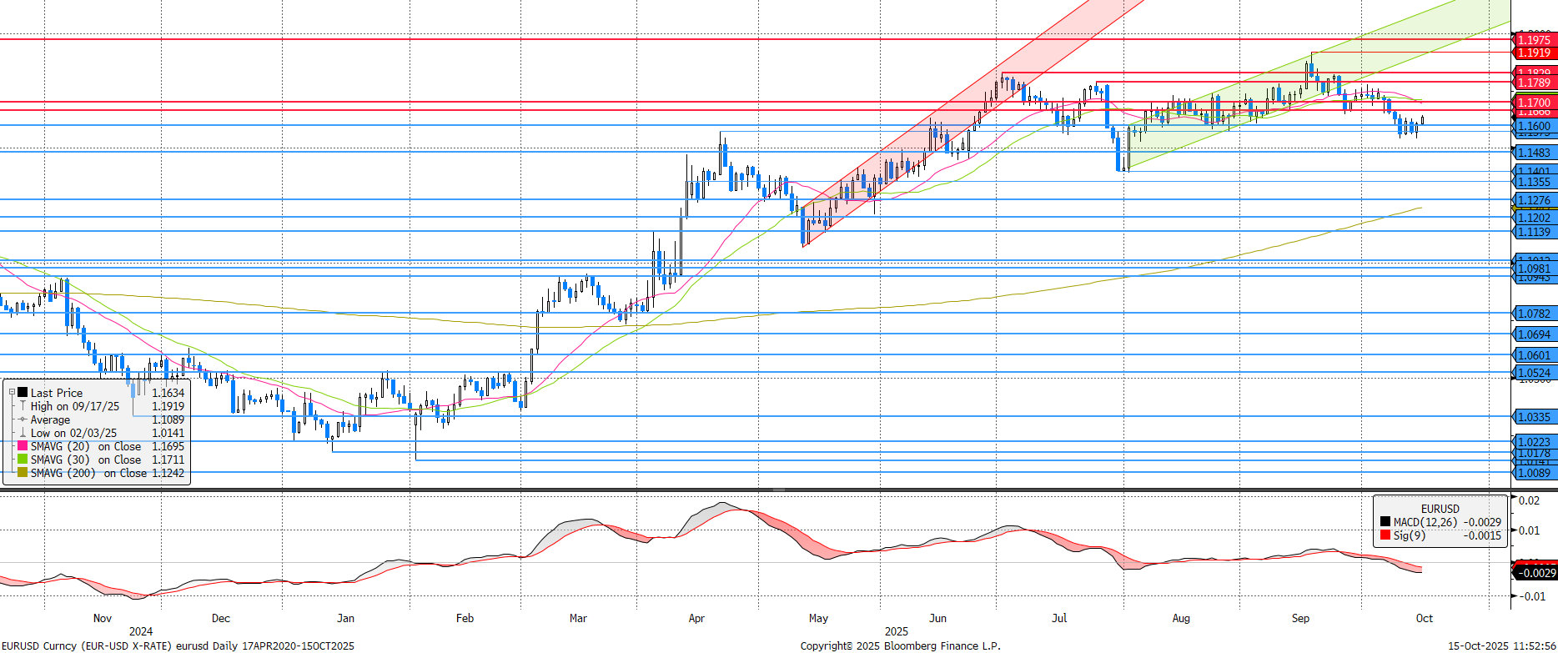Viewport: 1558px width, 653px height.
Task: Click the -0.0029 MACD value tag
Action: tap(1535, 573)
